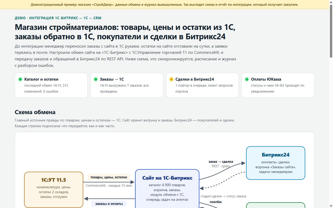Image resolution: width=333 pixels, height=208 pixels.
Task: Click the «статусы и чеки 54-ФЗ приходят по уведомлениям» text
Action: click(x=278, y=88)
